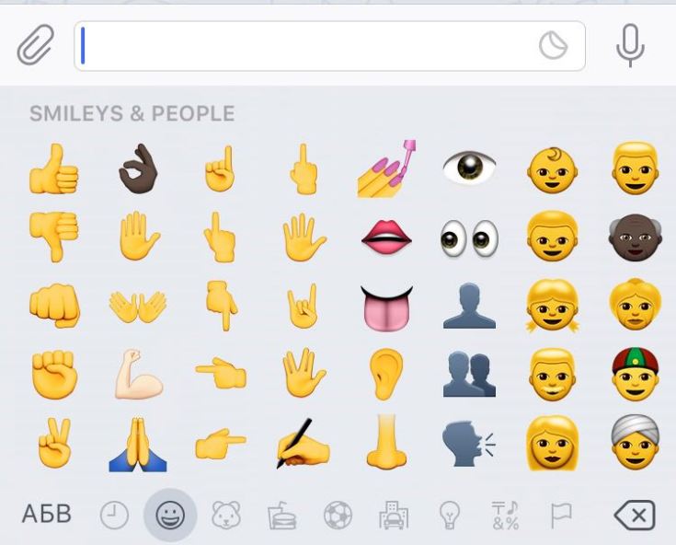Insert the nail polish emoji

pos(386,168)
